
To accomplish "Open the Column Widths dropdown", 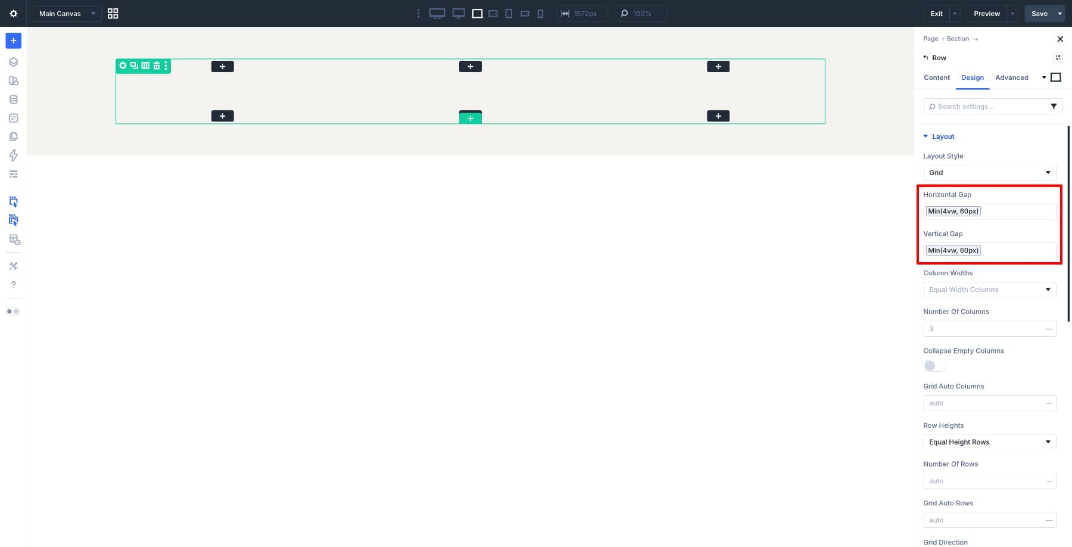I will [x=989, y=290].
